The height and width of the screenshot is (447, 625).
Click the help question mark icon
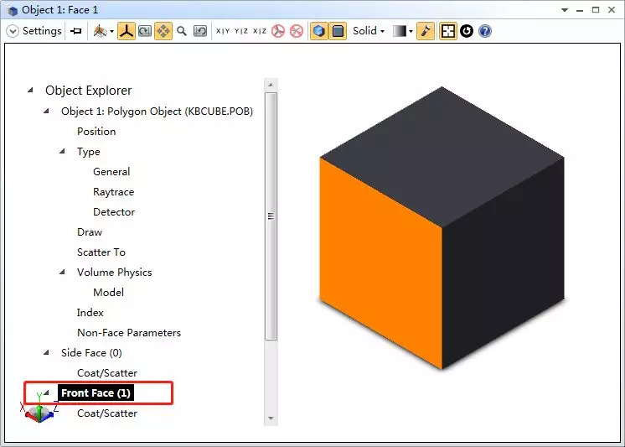tap(485, 31)
